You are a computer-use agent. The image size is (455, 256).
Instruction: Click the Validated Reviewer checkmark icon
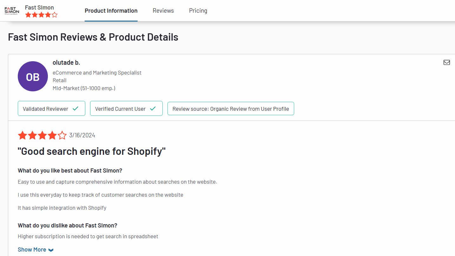pos(75,108)
